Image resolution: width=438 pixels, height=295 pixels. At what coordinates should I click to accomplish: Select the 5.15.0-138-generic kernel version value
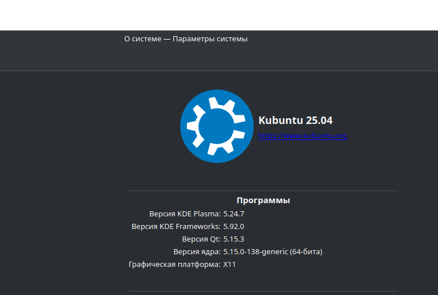point(255,252)
